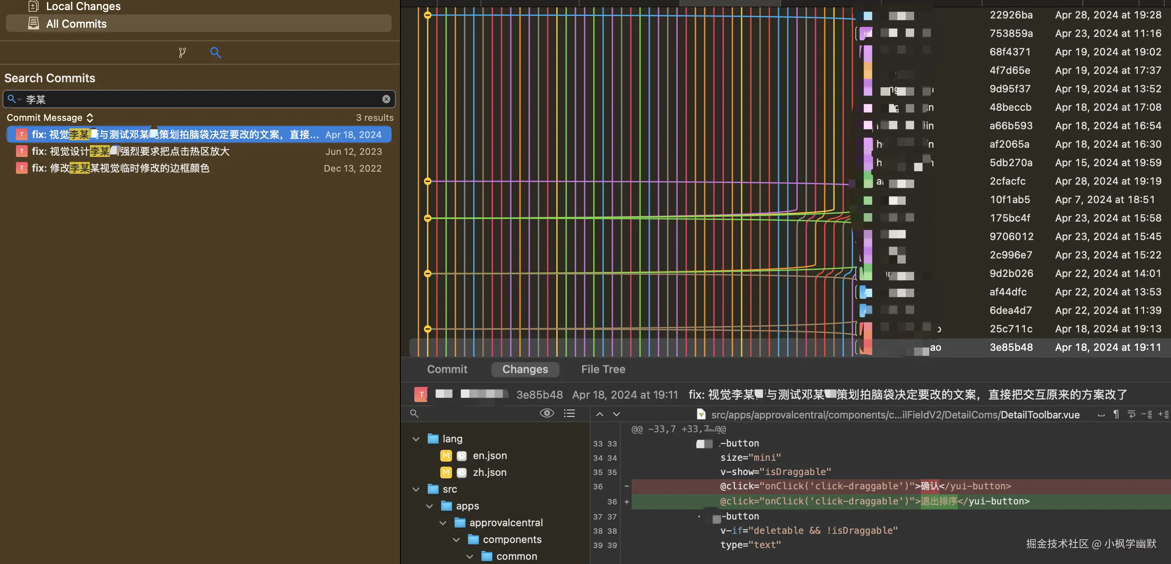Switch to the Commit tab
Screen dimensions: 1171x564
447,369
